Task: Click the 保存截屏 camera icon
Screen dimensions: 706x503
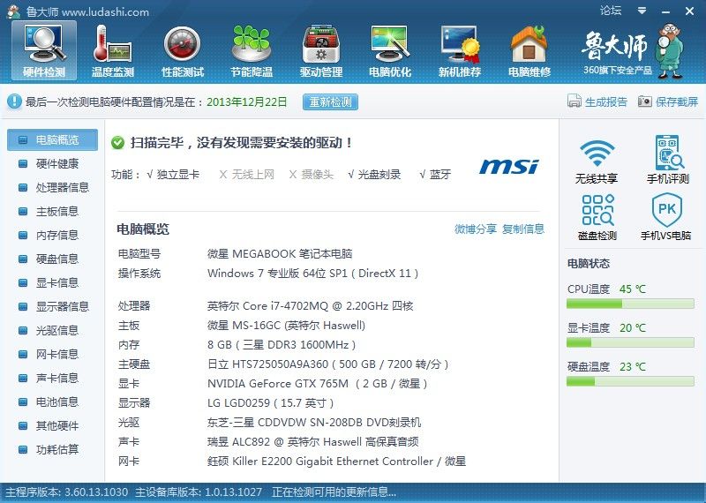Action: [645, 101]
